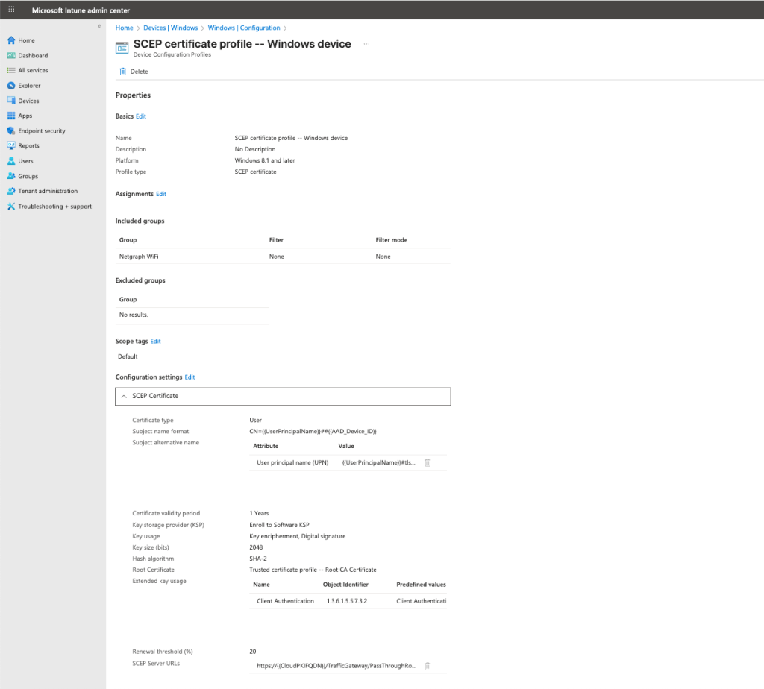Edit the Configuration settings
This screenshot has width=764, height=689.
[x=190, y=377]
